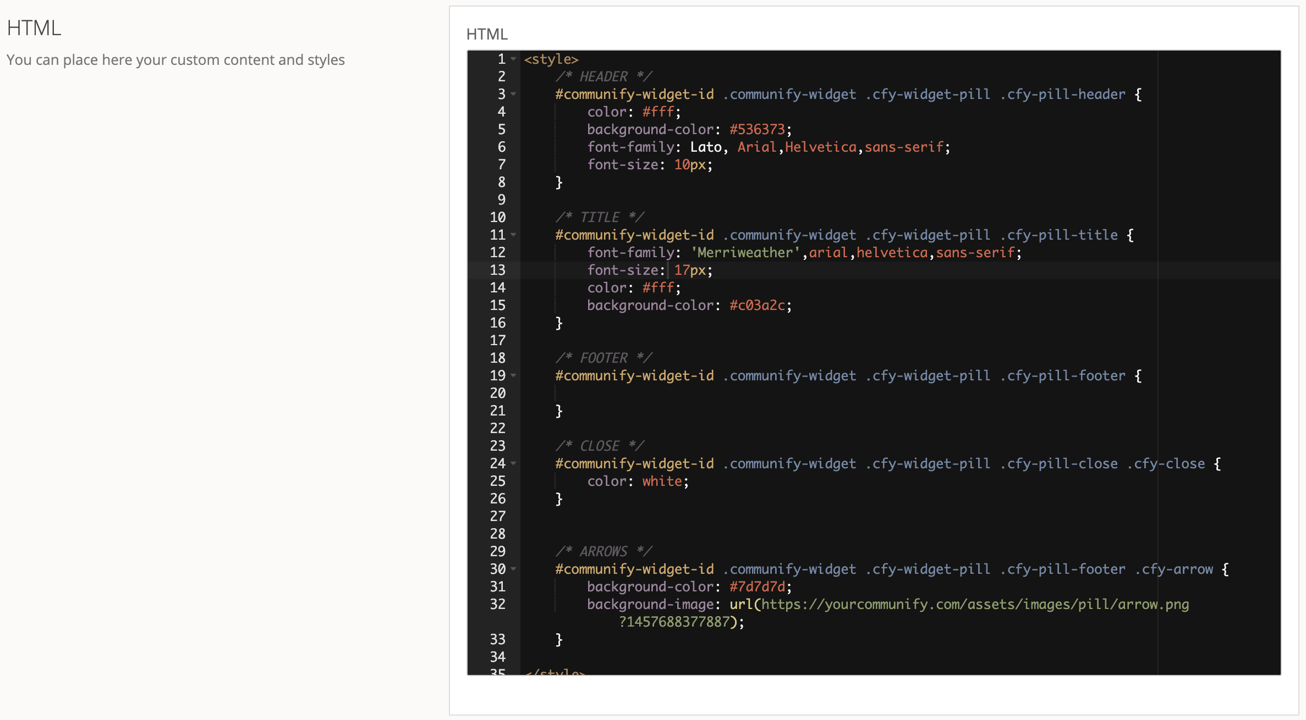This screenshot has width=1306, height=720.
Task: Collapse the .cfy-close rule on line 24
Action: point(513,463)
